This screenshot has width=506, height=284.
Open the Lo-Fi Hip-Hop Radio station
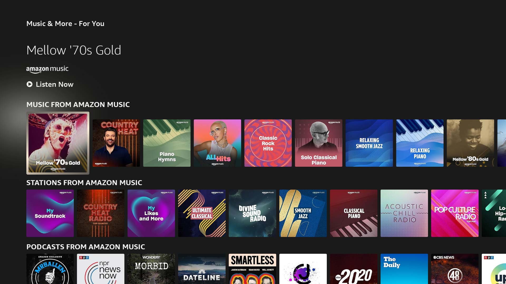click(x=494, y=213)
